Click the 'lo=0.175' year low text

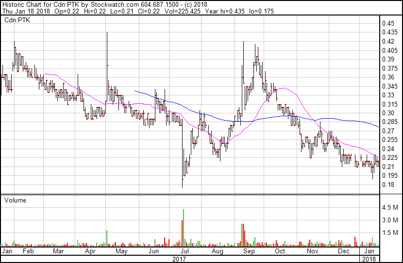click(261, 11)
